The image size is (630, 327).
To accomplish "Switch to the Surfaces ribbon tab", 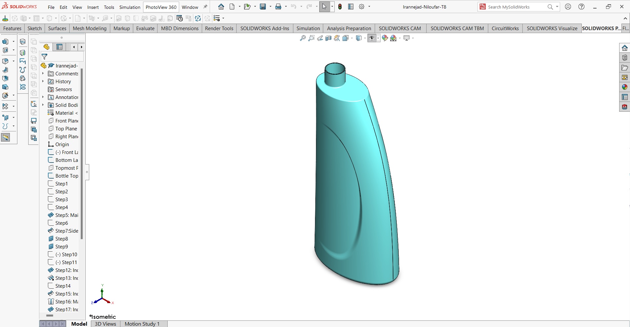I will coord(57,29).
